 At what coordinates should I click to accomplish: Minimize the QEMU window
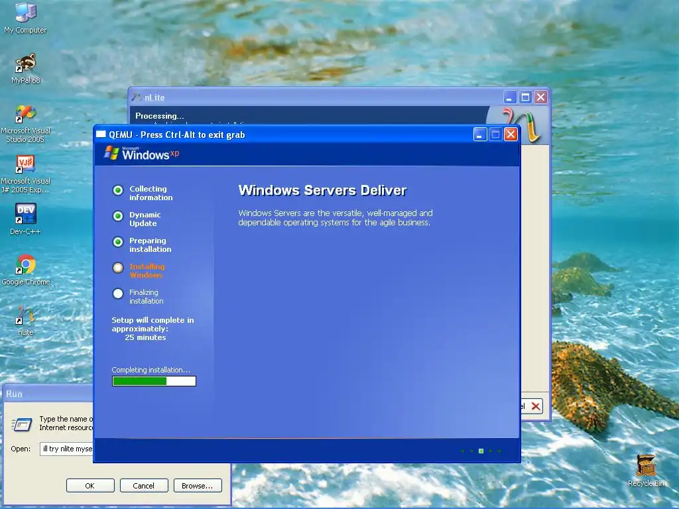(480, 135)
